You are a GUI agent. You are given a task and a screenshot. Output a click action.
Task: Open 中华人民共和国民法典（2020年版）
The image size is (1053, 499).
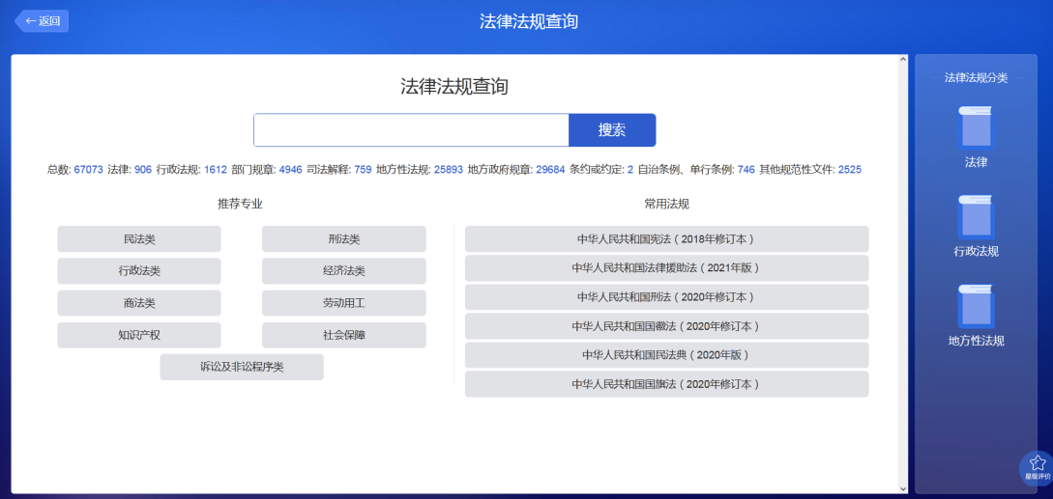(667, 355)
